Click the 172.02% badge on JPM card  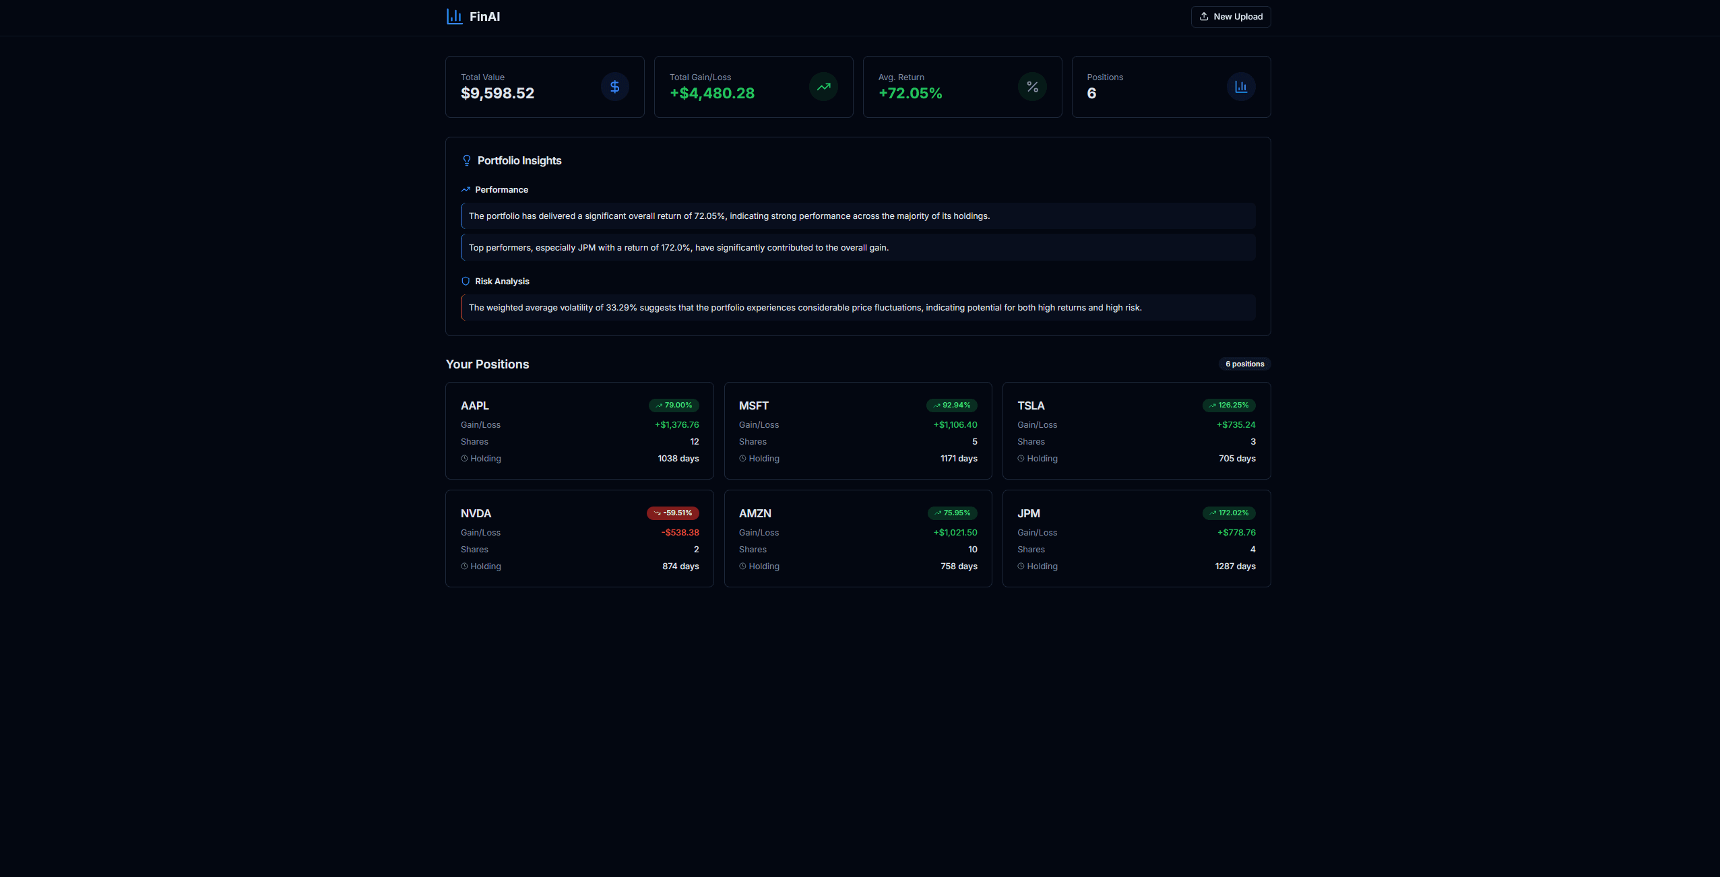point(1229,513)
